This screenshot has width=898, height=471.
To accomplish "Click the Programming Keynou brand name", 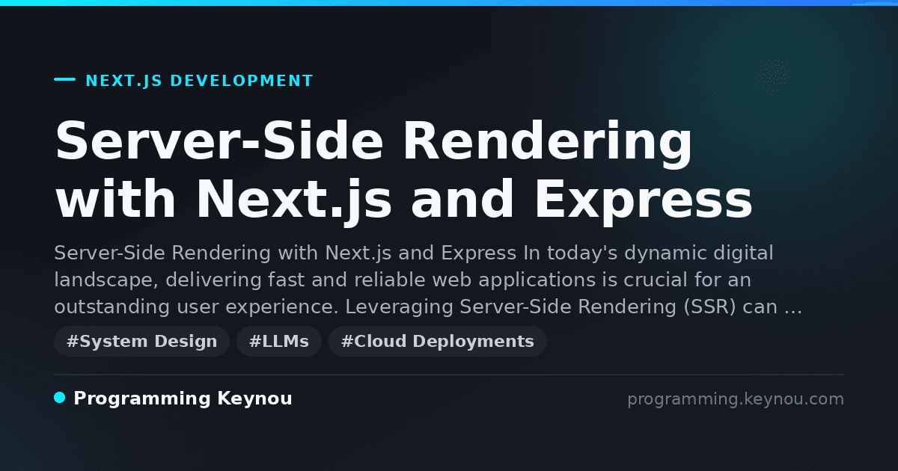I will (183, 398).
